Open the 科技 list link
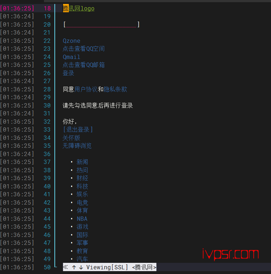The width and height of the screenshot is (271, 274). pyautogui.click(x=82, y=186)
